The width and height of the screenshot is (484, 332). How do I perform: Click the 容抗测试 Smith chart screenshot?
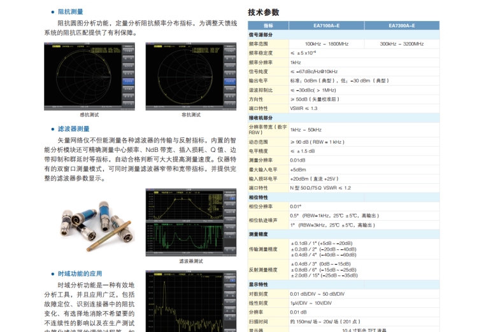(191, 76)
